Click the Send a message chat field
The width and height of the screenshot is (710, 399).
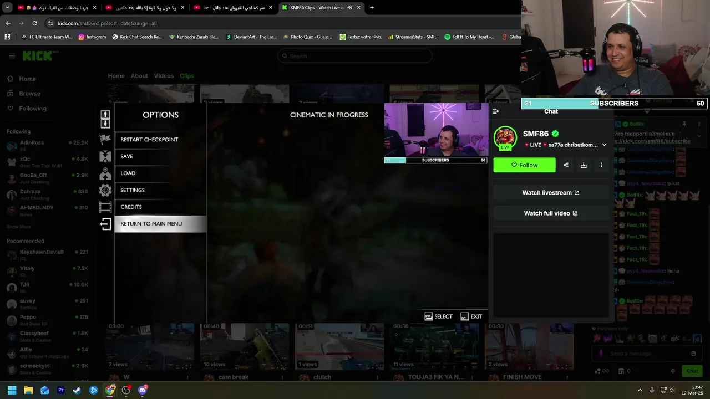tap(646, 354)
